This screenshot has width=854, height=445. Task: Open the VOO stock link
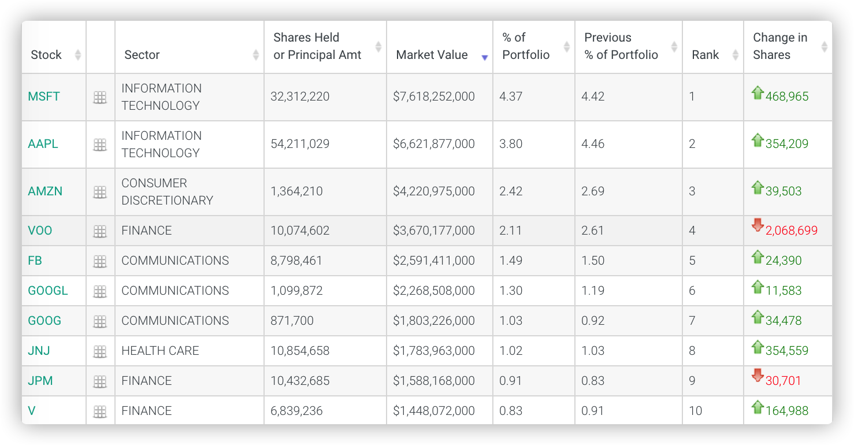[40, 231]
